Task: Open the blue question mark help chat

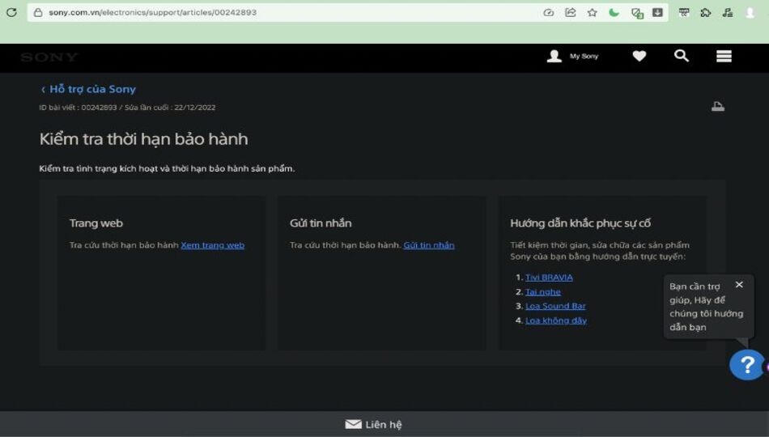Action: [x=747, y=365]
